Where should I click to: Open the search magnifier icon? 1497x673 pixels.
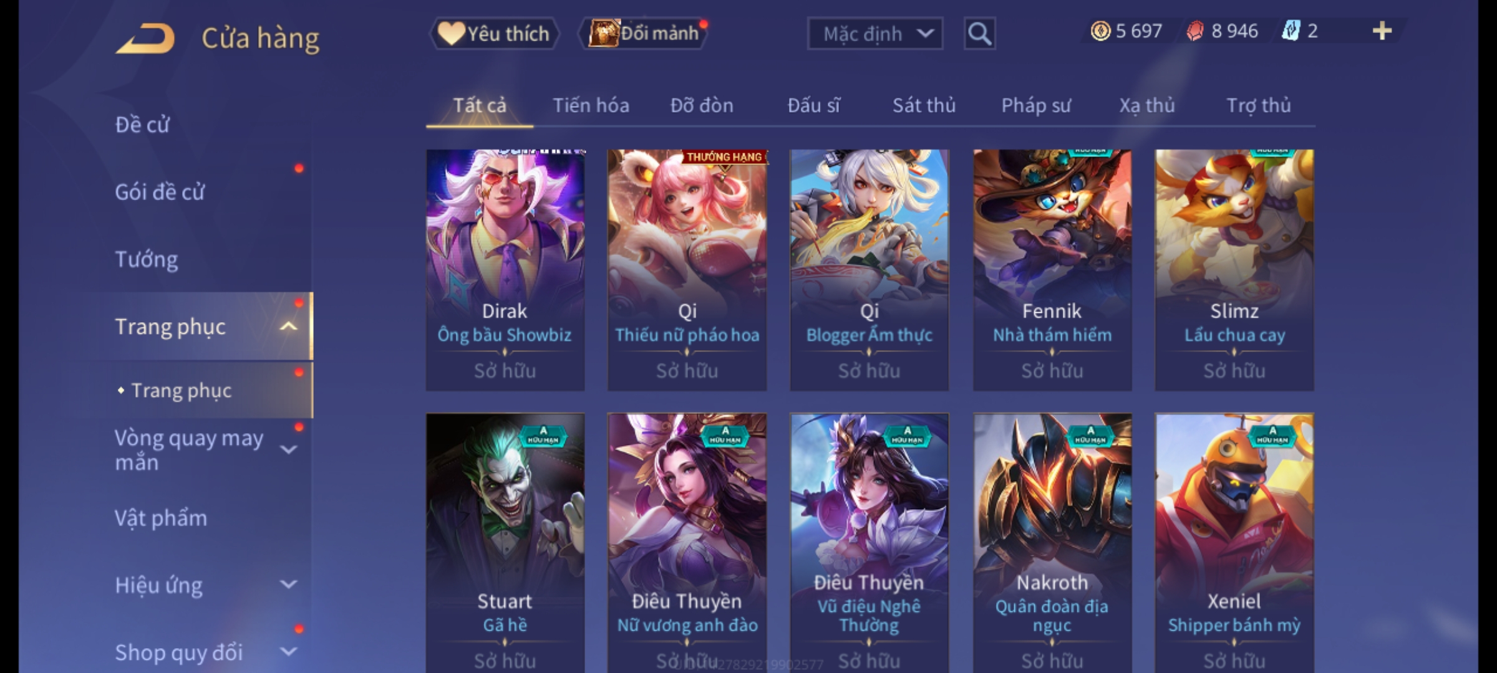tap(979, 34)
